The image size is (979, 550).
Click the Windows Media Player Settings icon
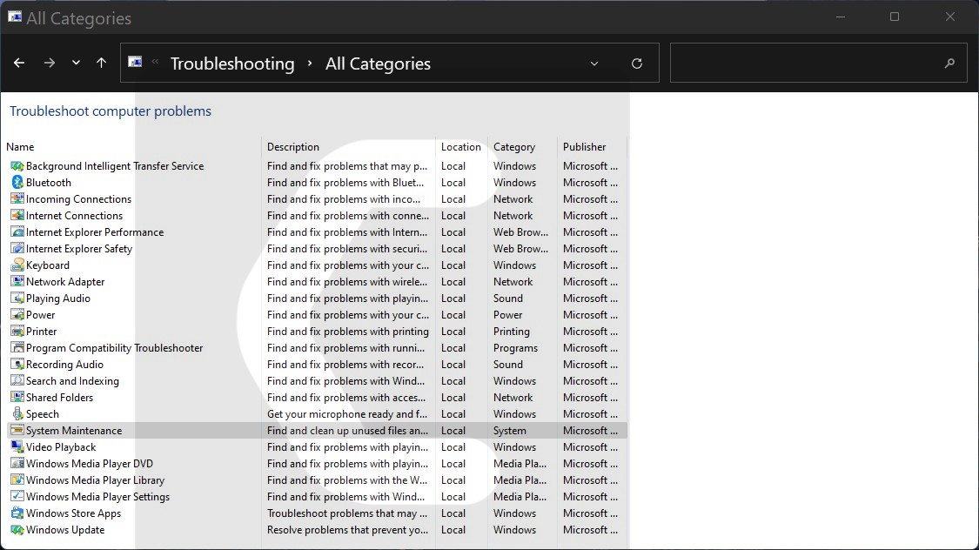(x=17, y=497)
